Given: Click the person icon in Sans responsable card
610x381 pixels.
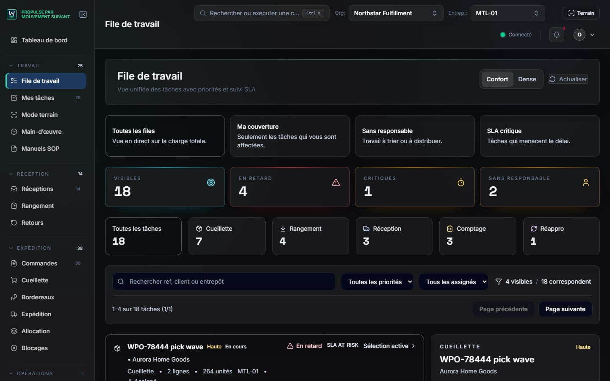Looking at the screenshot, I should tap(586, 182).
